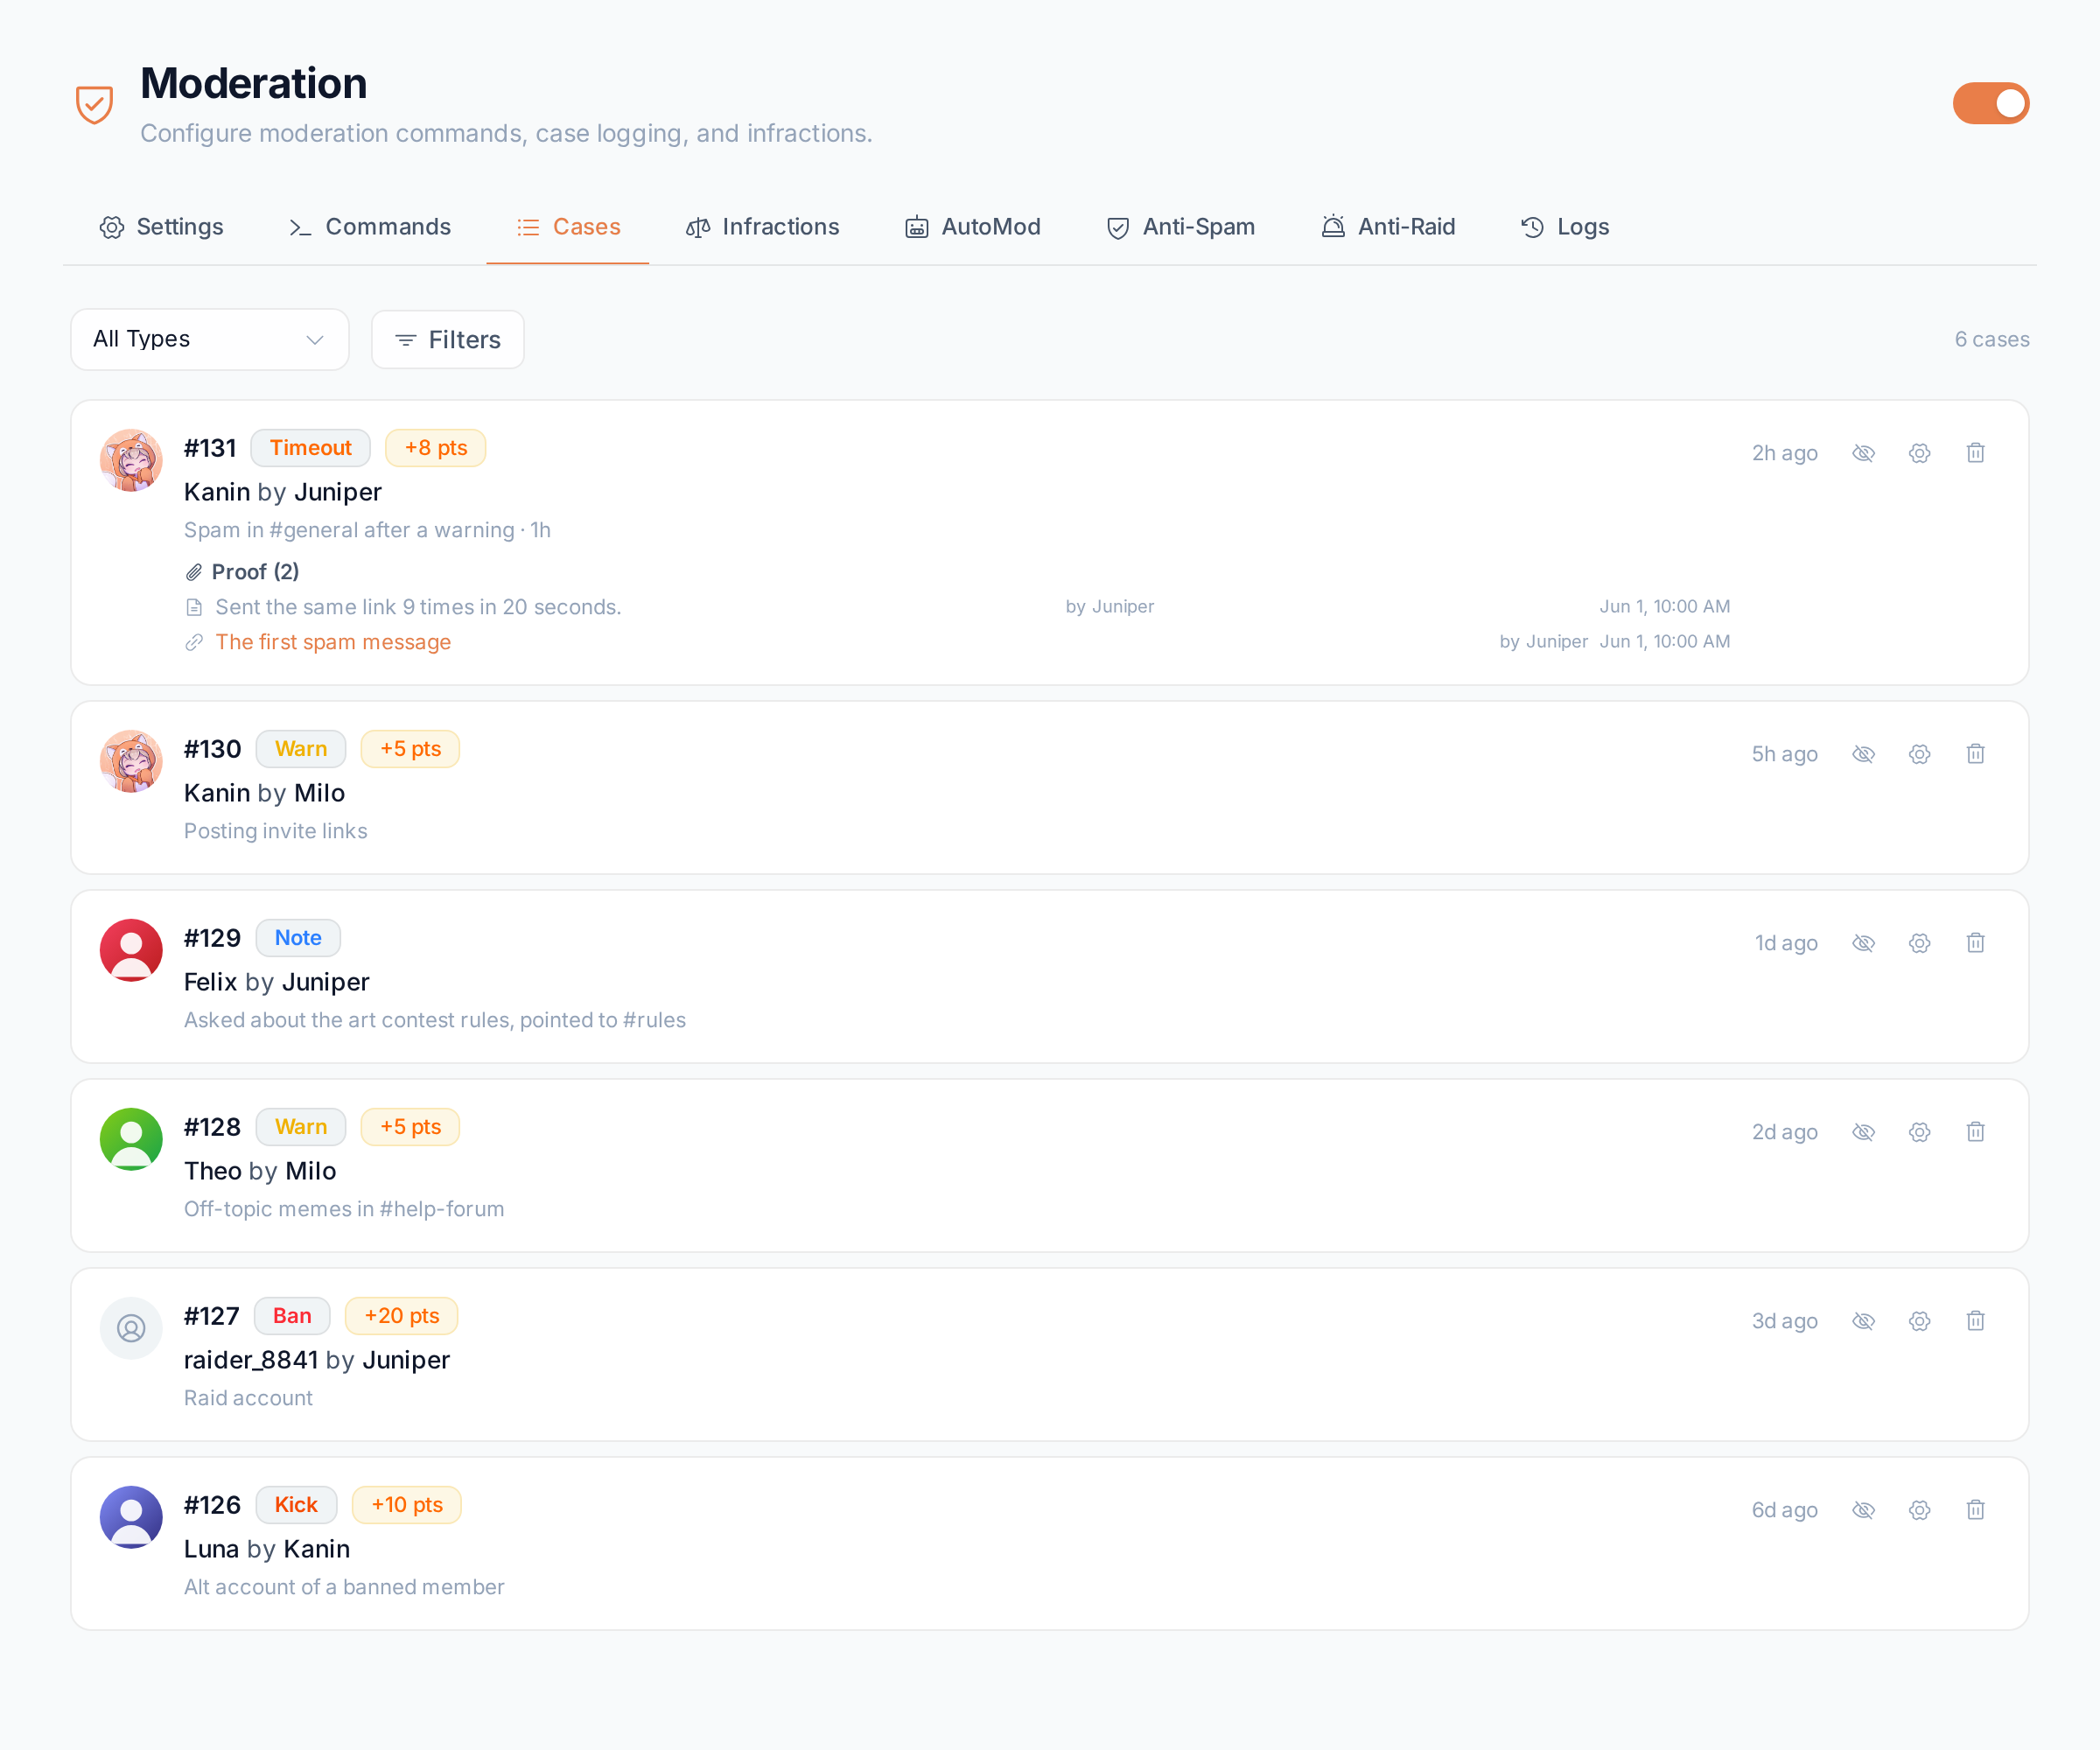Switch to the Commands tab
2100x1750 pixels.
tap(369, 227)
